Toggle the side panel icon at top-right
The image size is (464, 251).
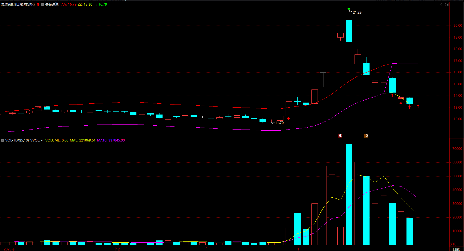(447, 4)
